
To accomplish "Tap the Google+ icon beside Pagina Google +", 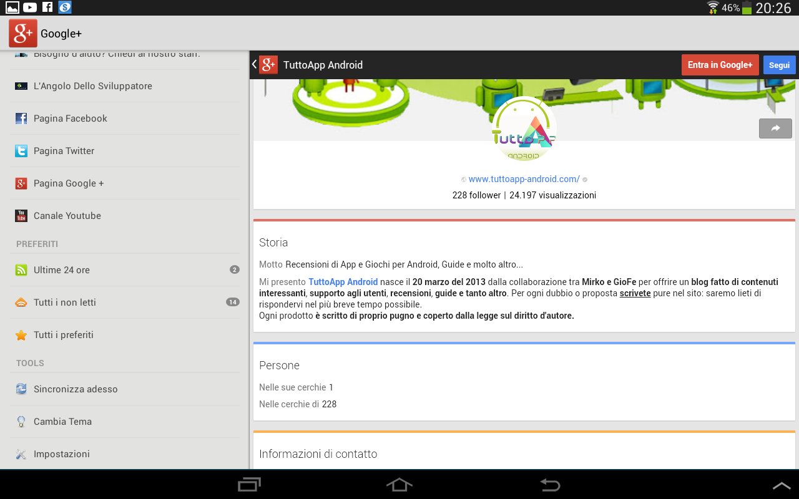I will [21, 183].
